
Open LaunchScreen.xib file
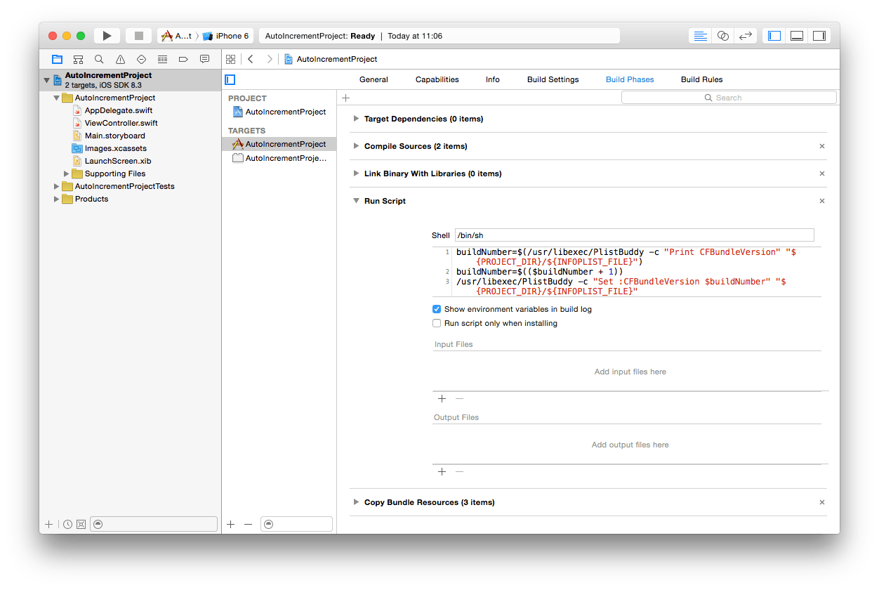pyautogui.click(x=118, y=161)
